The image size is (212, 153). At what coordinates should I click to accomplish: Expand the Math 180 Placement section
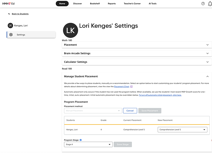point(137,45)
